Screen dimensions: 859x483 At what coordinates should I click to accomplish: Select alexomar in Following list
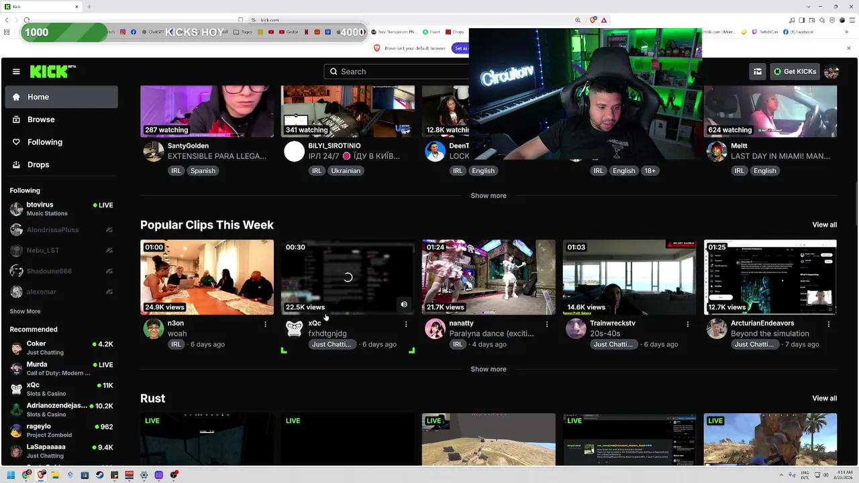62,292
